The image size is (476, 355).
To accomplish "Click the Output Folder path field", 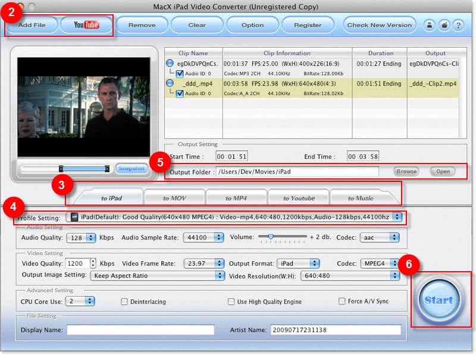I will pos(297,172).
